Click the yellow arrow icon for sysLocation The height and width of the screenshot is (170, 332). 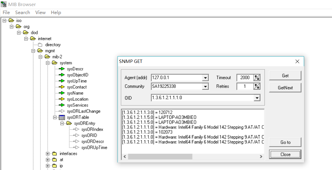coord(62,99)
